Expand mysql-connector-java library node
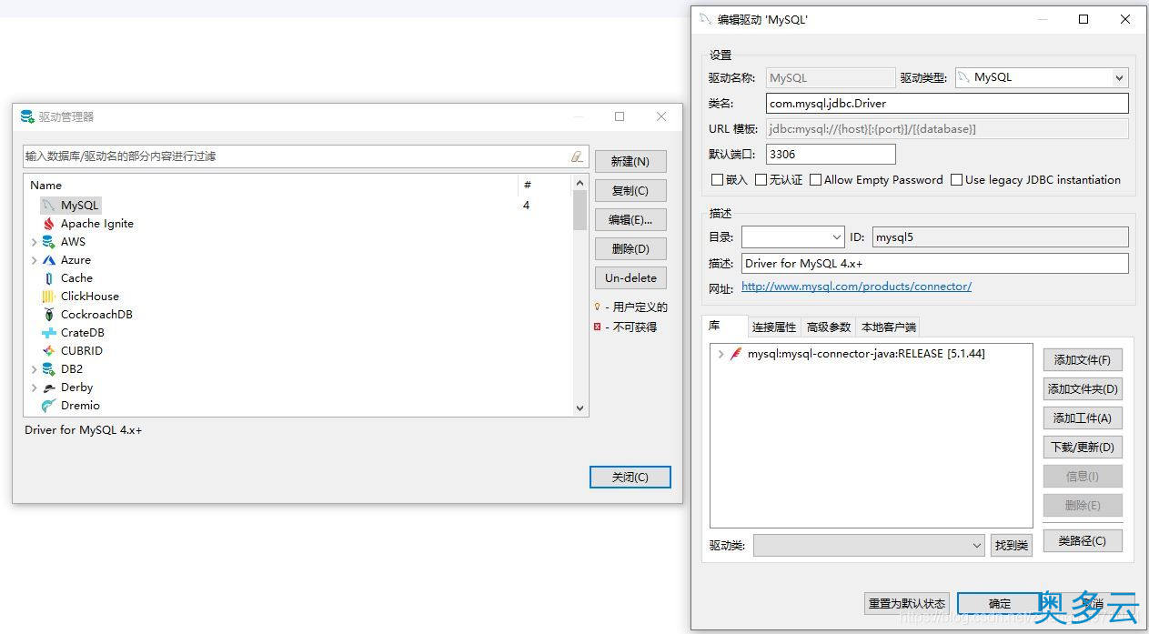Image resolution: width=1149 pixels, height=634 pixels. click(721, 354)
